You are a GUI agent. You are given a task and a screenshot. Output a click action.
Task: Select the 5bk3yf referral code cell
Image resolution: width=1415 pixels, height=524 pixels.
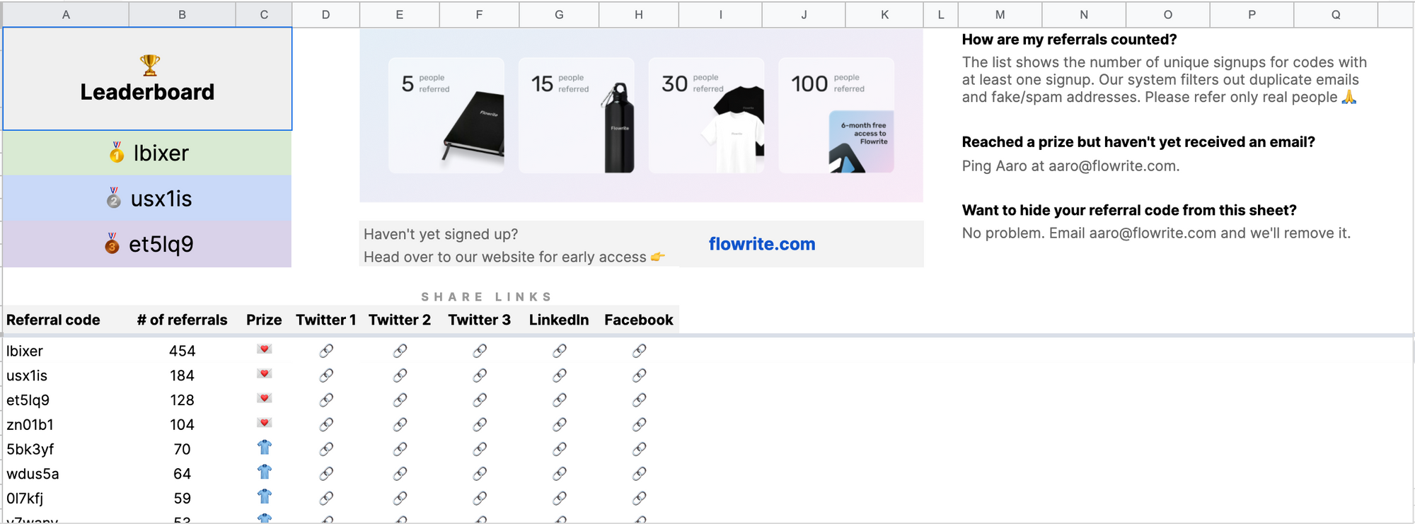coord(66,449)
